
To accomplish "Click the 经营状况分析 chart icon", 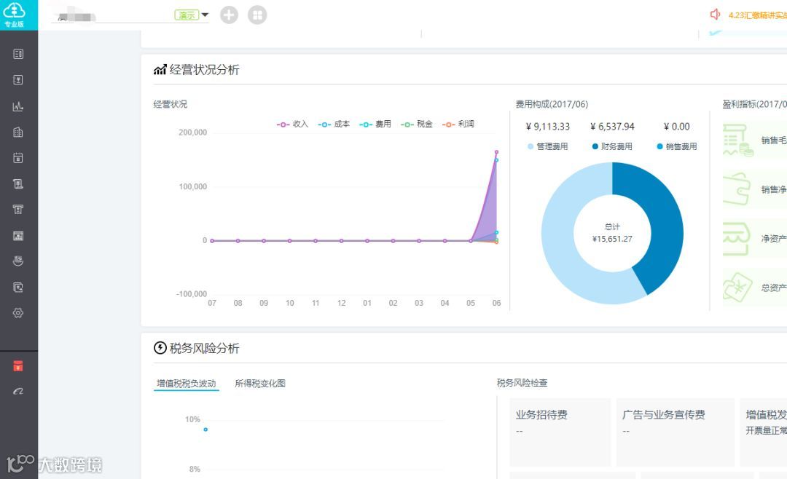I will click(160, 70).
